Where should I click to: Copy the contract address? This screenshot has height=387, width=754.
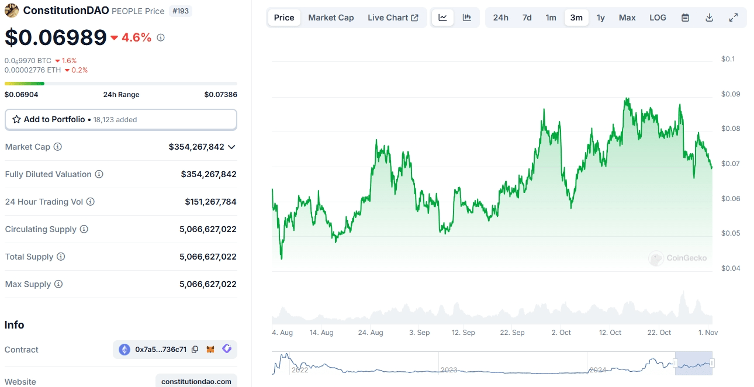[x=195, y=350]
